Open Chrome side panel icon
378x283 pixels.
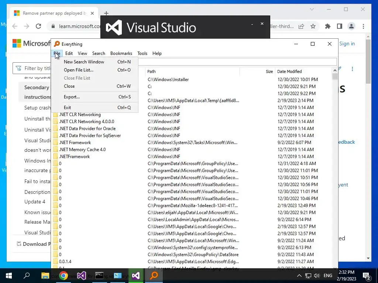(x=340, y=26)
